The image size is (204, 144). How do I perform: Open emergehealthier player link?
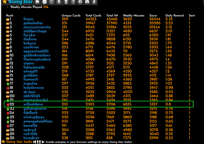tap(38, 121)
